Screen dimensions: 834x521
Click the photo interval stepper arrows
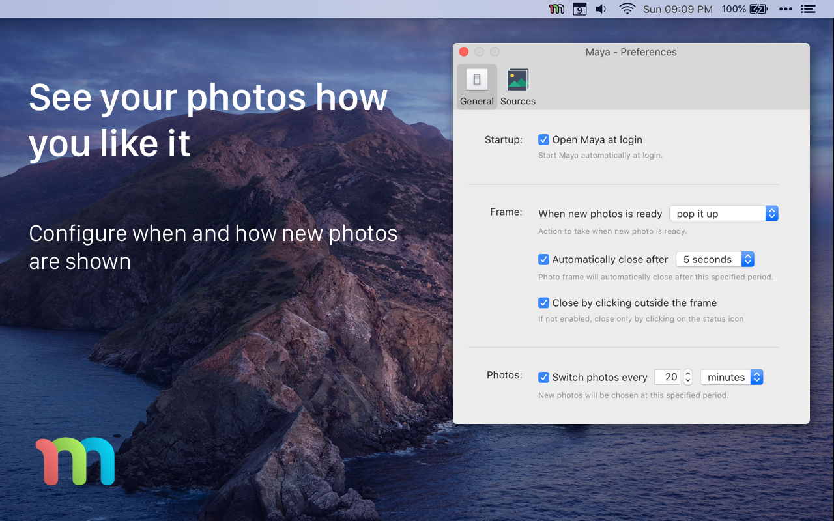[688, 377]
